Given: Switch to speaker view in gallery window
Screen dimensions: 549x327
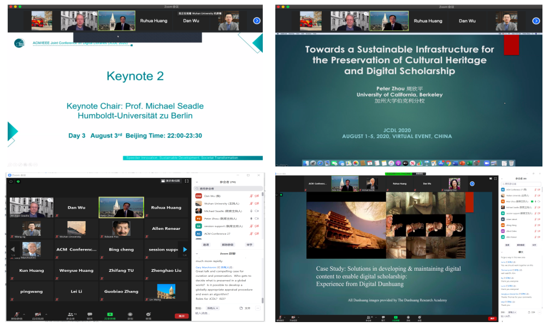Looking at the screenshot, I should pyautogui.click(x=170, y=181).
